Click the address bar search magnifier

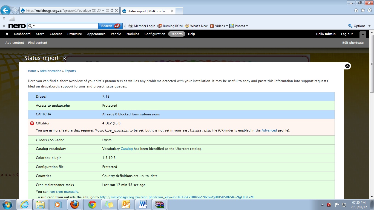[99, 11]
